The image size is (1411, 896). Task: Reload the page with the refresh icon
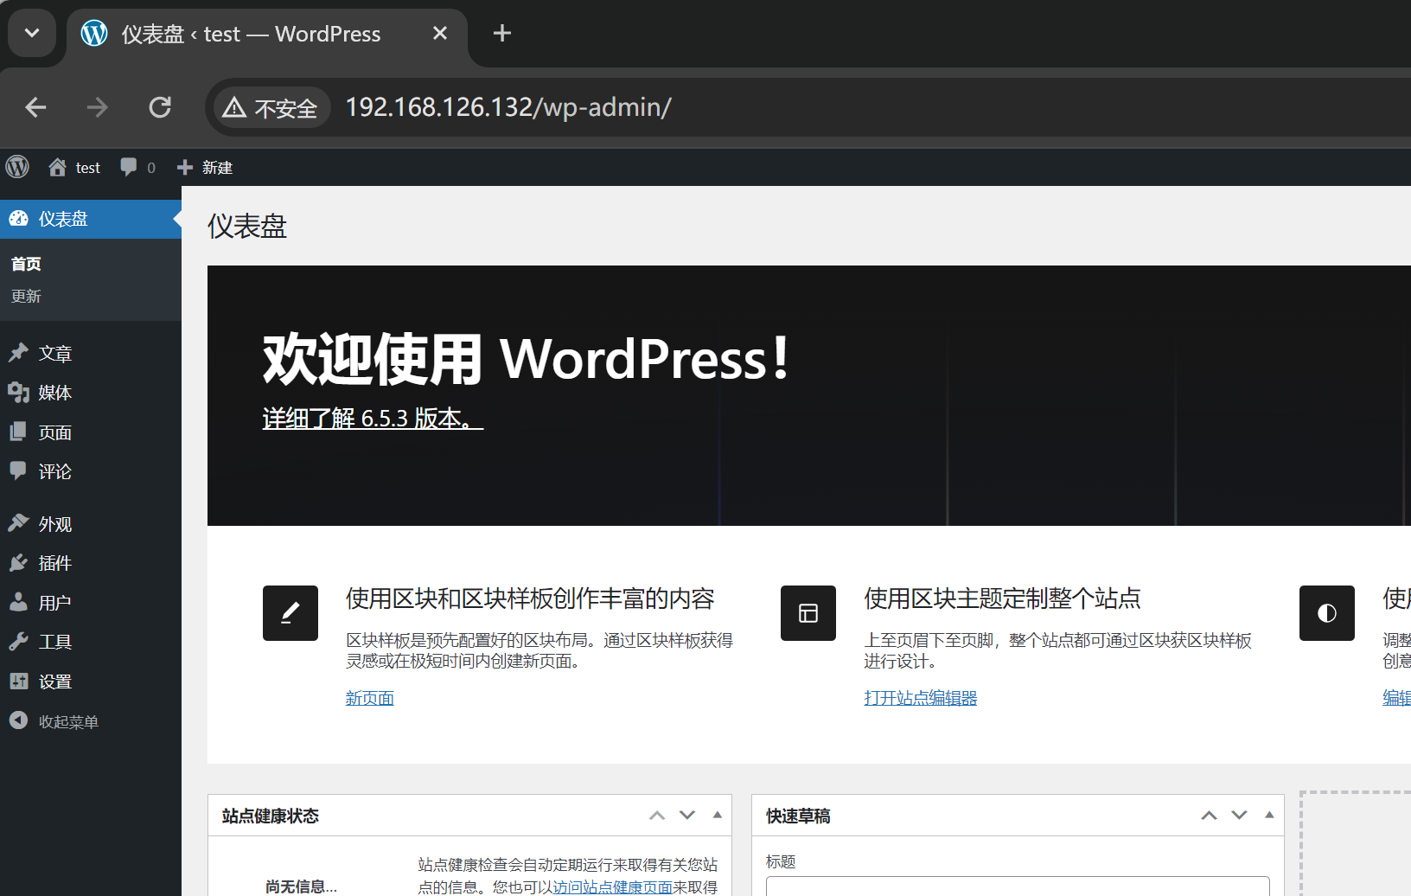[x=160, y=107]
